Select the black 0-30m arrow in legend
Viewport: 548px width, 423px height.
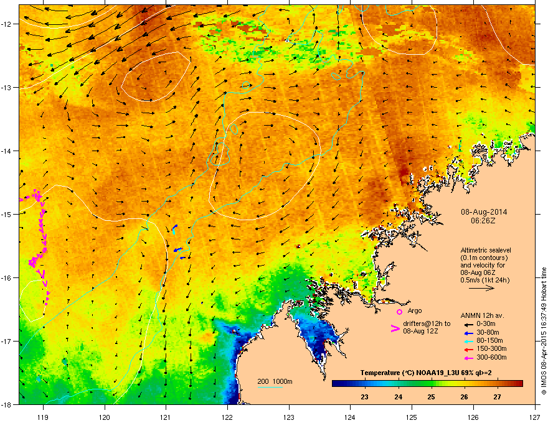point(468,325)
